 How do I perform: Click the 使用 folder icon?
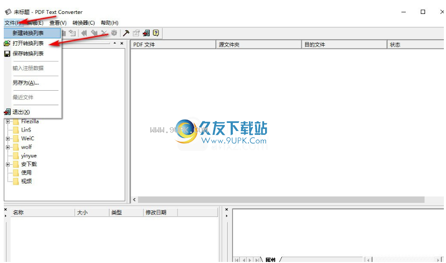point(16,173)
